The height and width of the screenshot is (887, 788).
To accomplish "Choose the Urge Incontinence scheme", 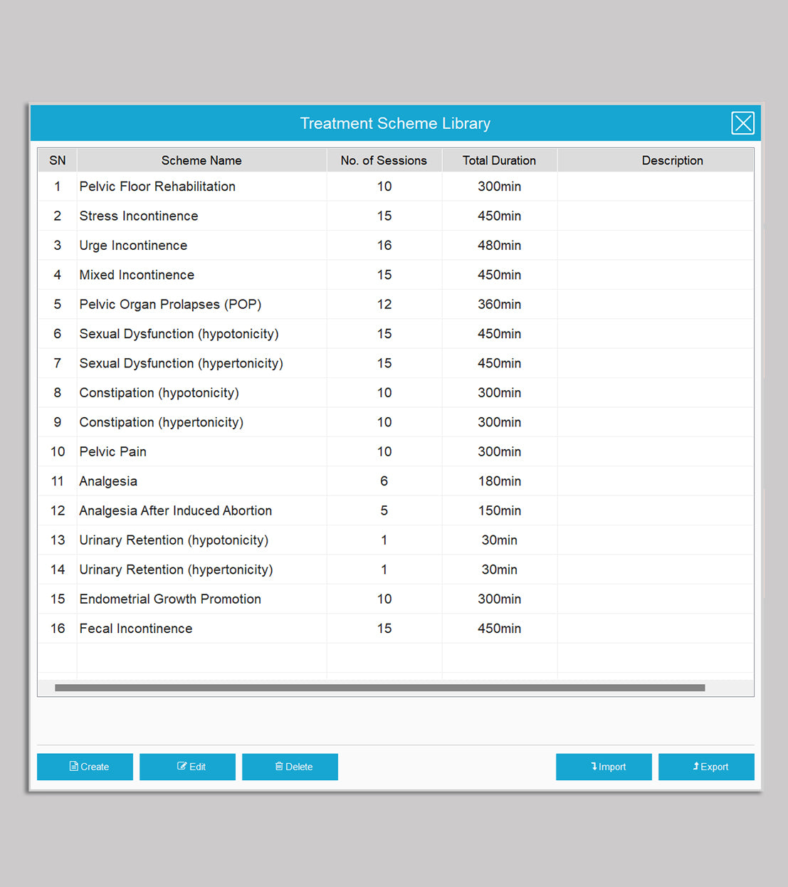I will point(133,246).
